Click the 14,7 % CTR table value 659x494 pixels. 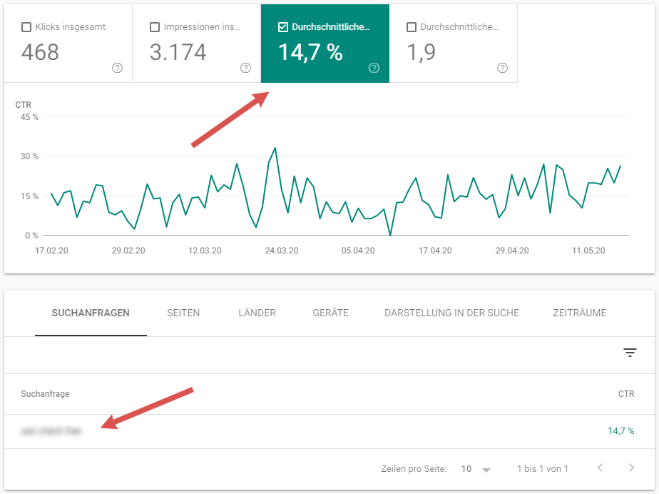tap(620, 431)
